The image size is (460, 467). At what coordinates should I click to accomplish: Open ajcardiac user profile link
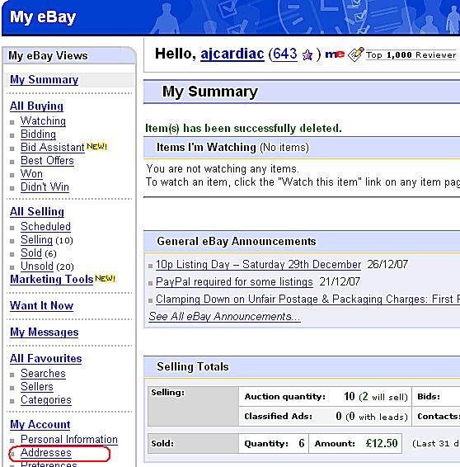coord(232,54)
